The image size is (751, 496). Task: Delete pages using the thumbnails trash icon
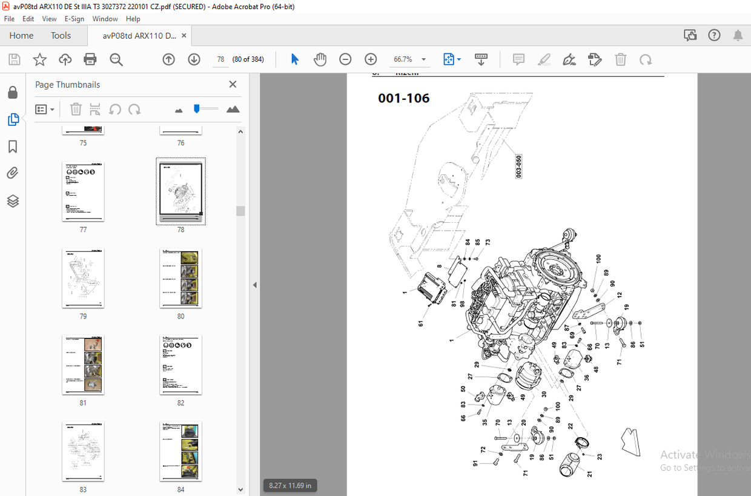point(75,109)
